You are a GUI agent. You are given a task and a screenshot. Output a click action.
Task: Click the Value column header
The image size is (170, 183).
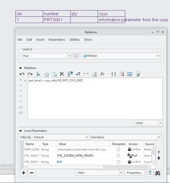83,144
